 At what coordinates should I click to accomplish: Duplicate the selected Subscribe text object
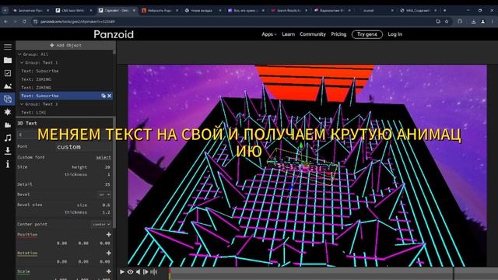[103, 96]
